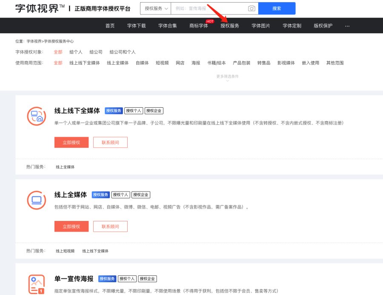Select 给个人 authorization target filter

click(x=76, y=52)
